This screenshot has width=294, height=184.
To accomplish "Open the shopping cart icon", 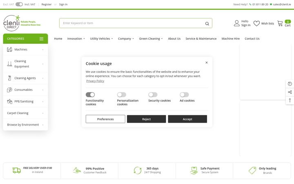I will [x=280, y=23].
